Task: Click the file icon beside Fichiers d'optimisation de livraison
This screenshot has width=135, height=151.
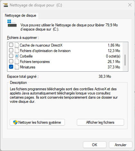Action: [x=17, y=50]
